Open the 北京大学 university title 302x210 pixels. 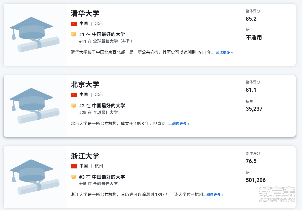pos(85,84)
